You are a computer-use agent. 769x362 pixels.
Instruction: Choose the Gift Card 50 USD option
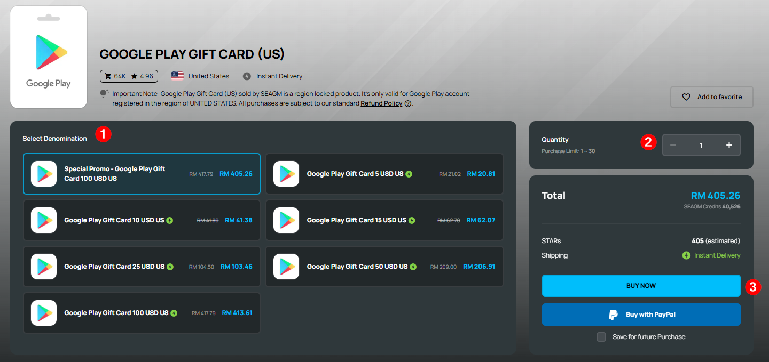[x=384, y=267]
